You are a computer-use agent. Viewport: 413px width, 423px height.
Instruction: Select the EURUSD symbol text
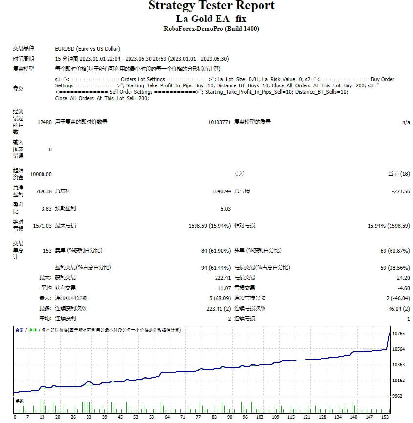(x=64, y=48)
